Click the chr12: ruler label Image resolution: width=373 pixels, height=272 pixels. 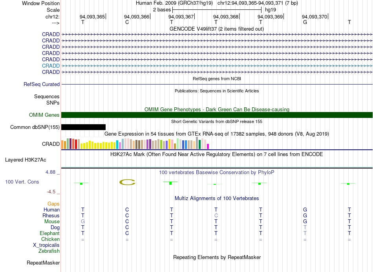click(x=52, y=17)
